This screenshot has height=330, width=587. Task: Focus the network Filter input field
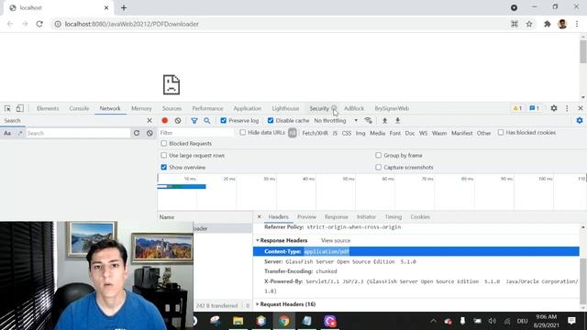pyautogui.click(x=195, y=133)
